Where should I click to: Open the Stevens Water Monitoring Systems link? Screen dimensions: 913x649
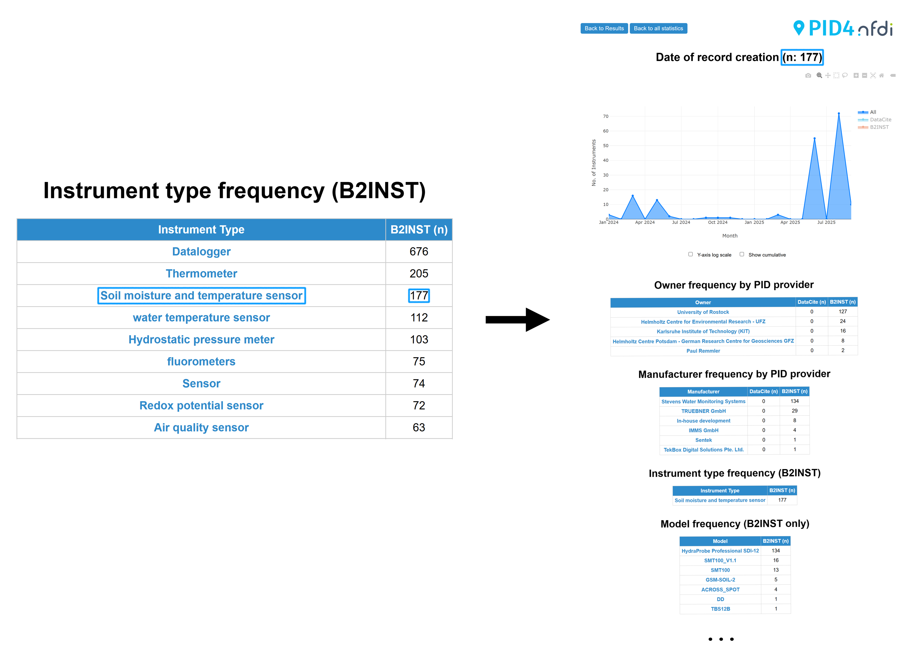coord(703,401)
